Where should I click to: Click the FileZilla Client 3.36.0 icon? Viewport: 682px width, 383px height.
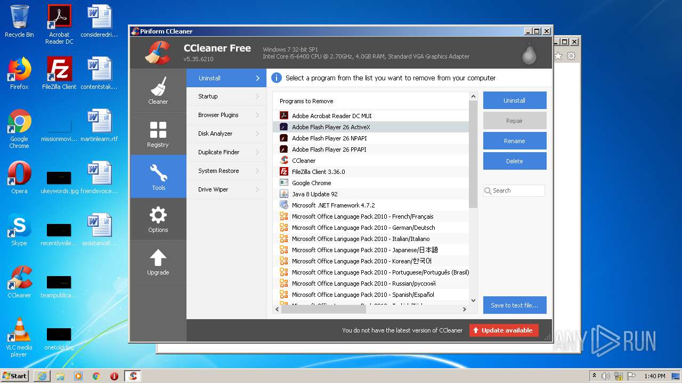point(284,172)
